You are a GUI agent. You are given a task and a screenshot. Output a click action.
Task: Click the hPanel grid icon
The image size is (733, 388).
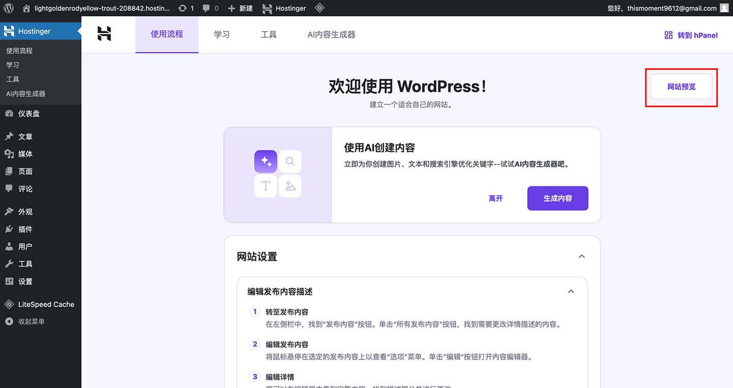click(x=669, y=35)
